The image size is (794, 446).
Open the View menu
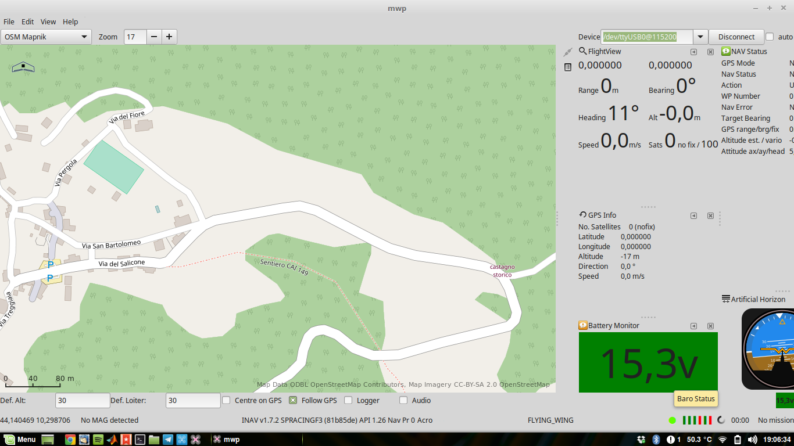pos(48,21)
